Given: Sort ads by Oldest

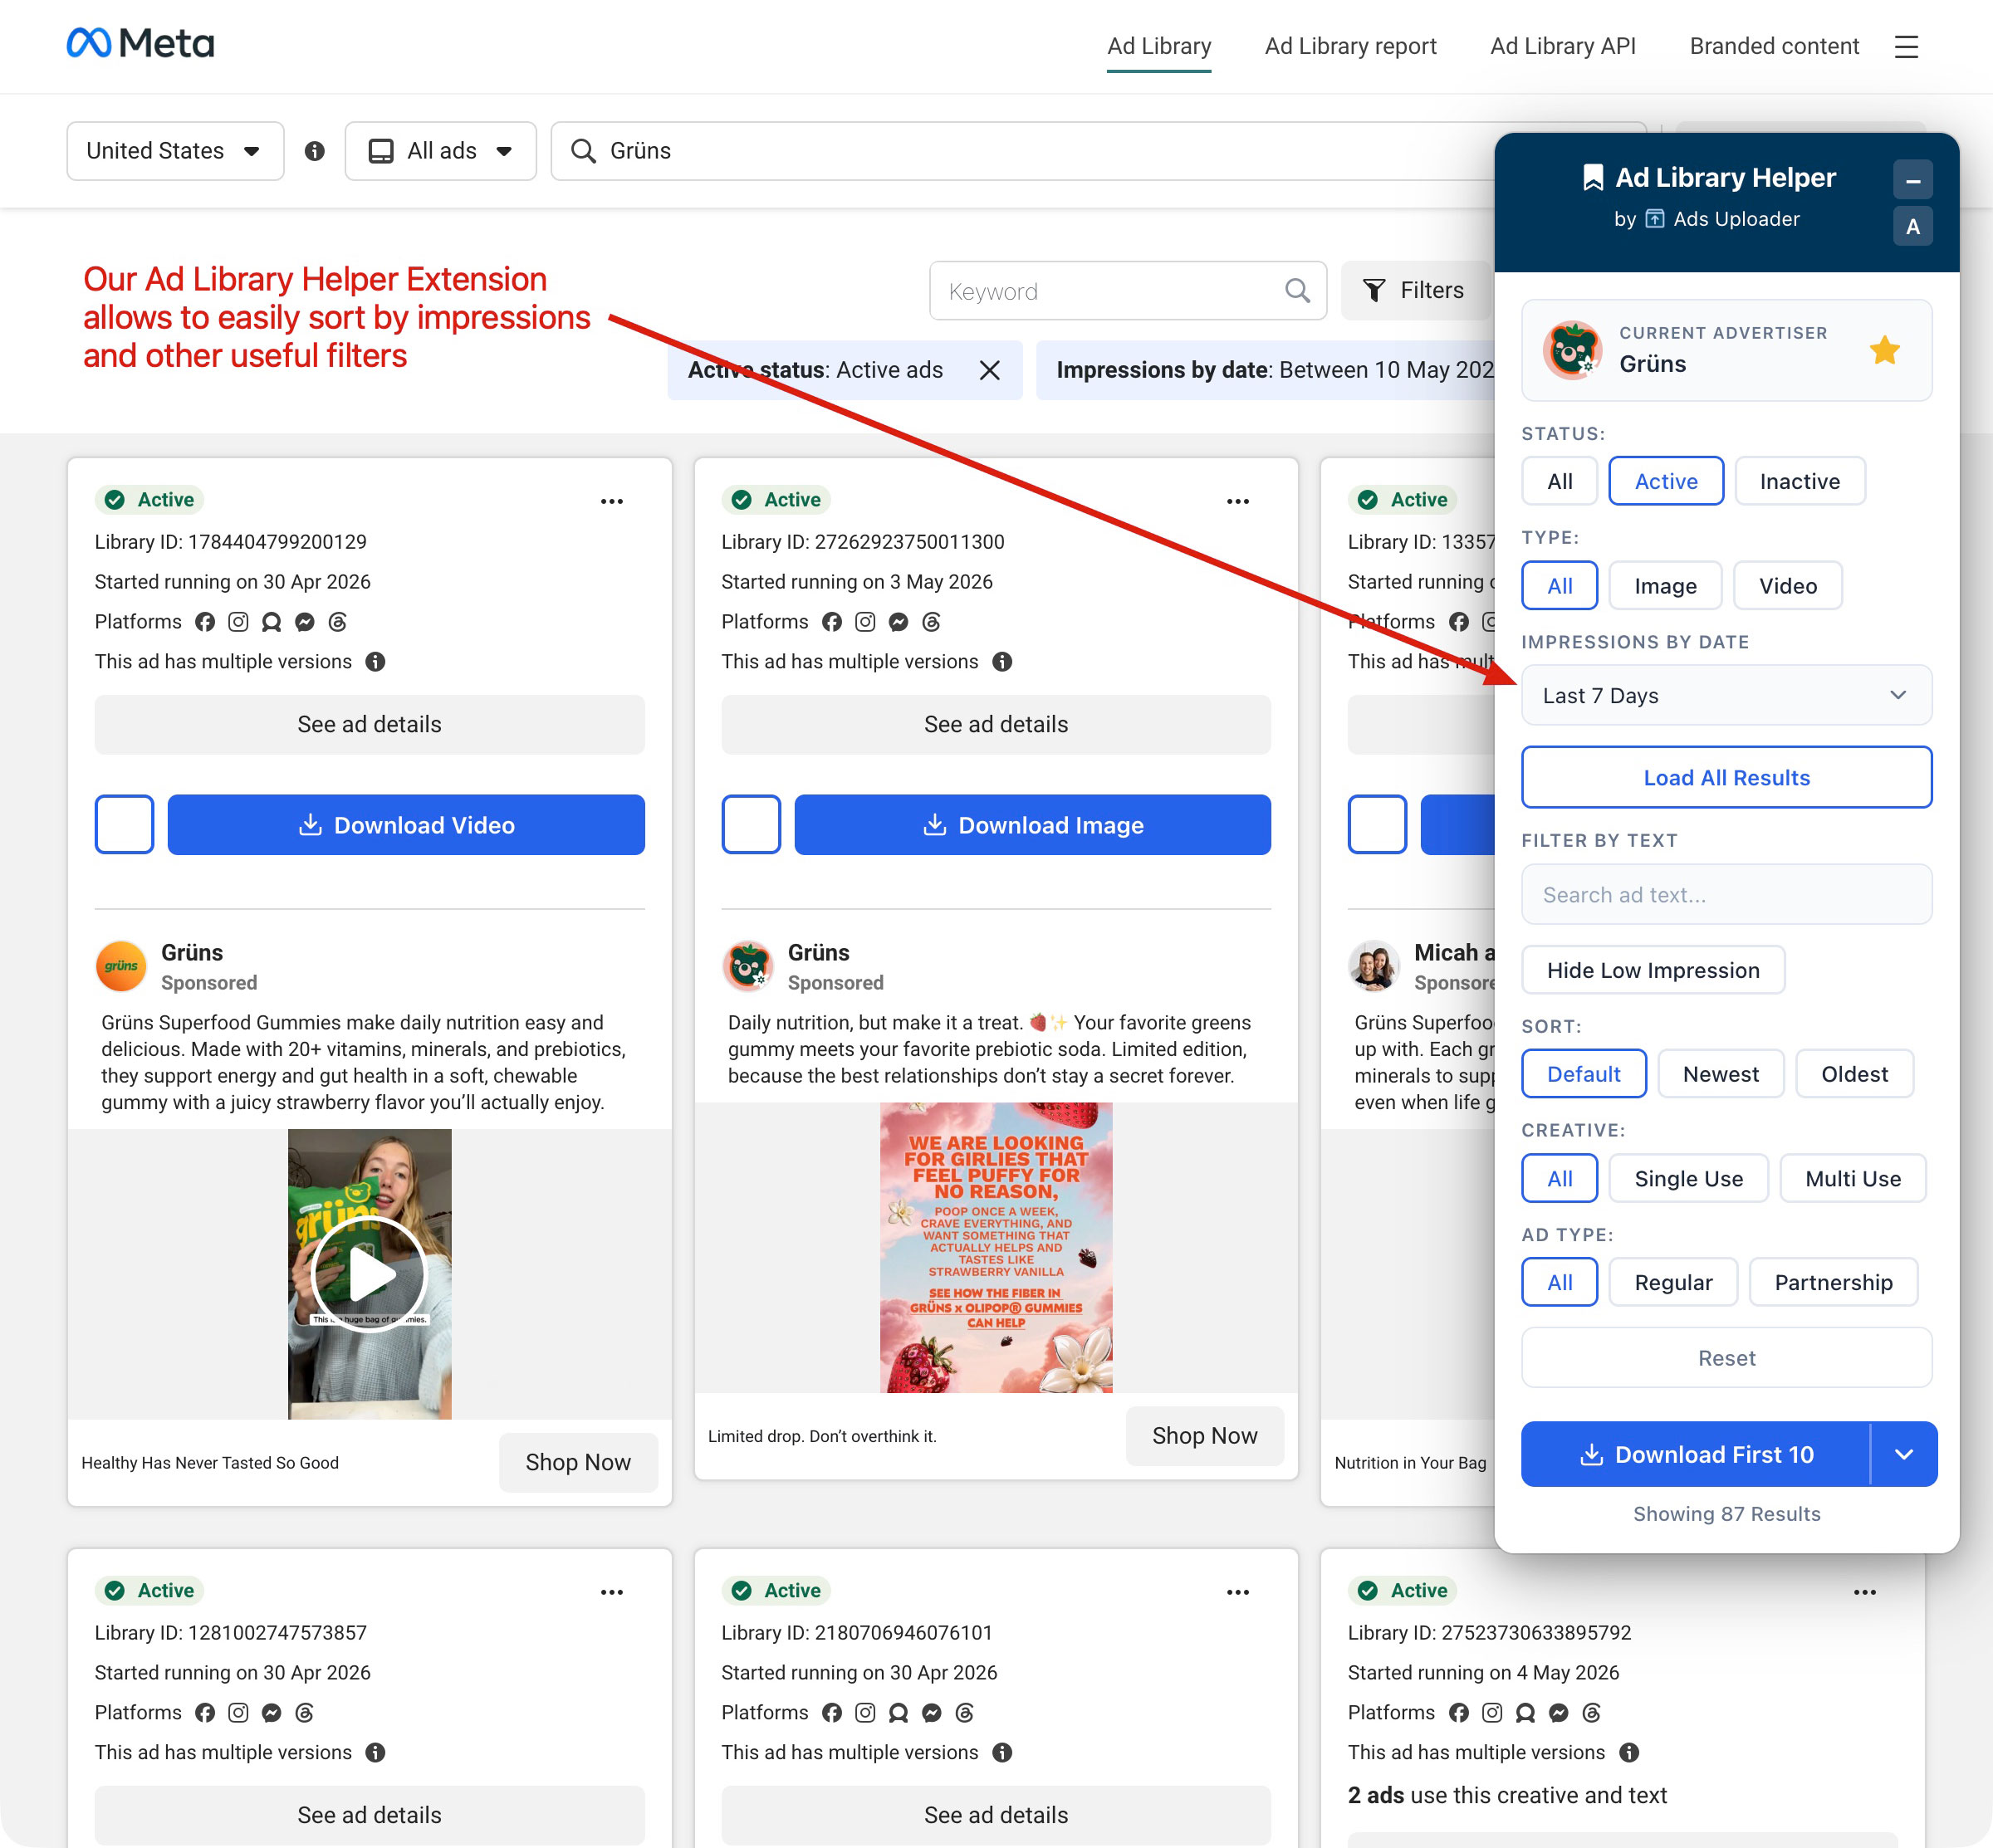Looking at the screenshot, I should (1854, 1074).
